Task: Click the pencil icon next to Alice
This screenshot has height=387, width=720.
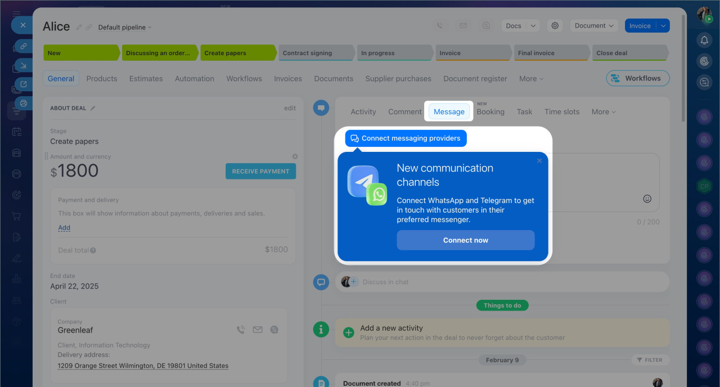Action: pos(79,27)
